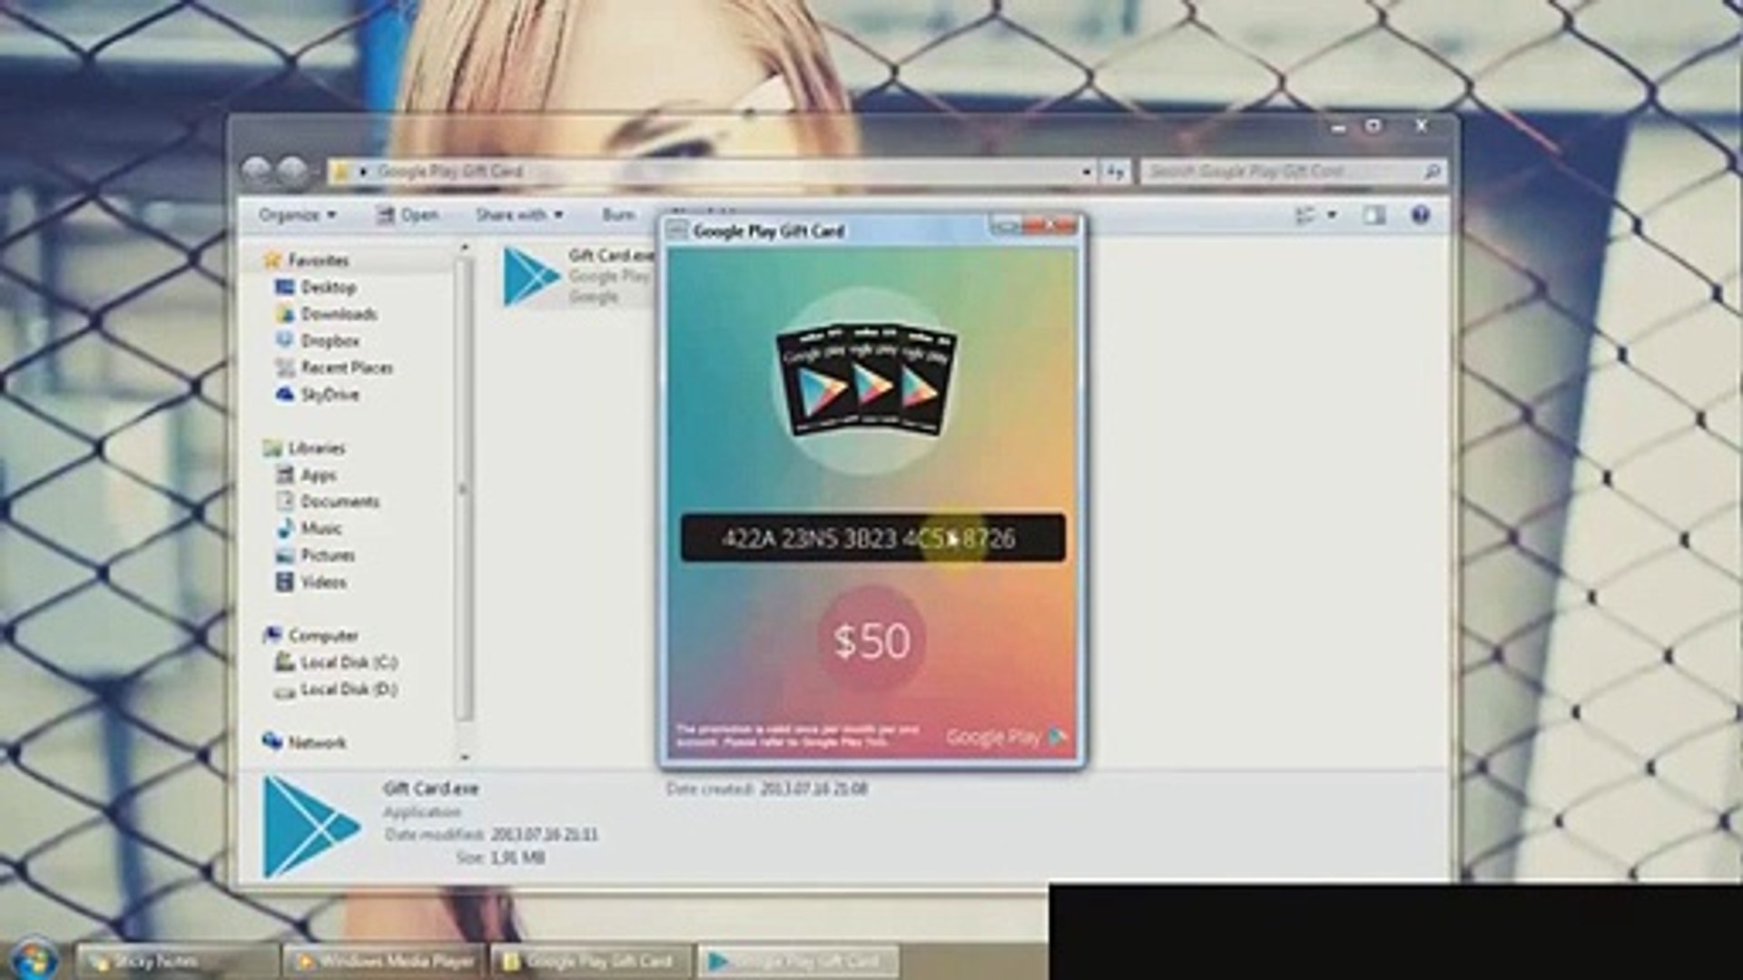The height and width of the screenshot is (980, 1743).
Task: Open SkyDrive in the Favorites sidebar
Action: 330,395
